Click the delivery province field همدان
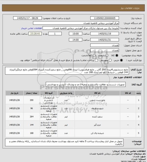 click(105, 45)
